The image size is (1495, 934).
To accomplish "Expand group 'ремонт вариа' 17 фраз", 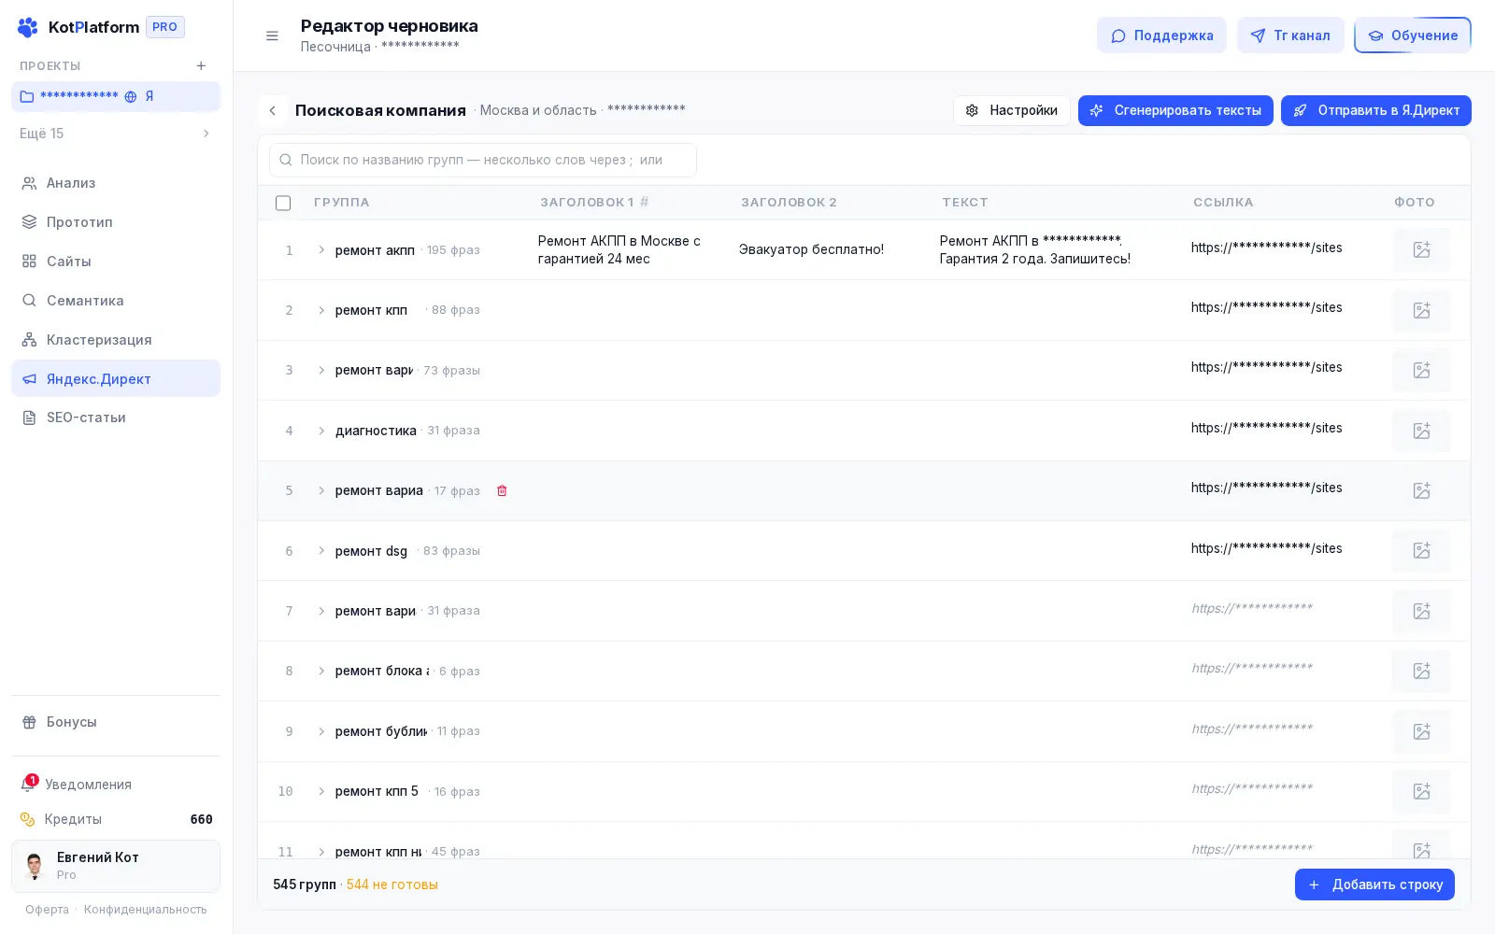I will point(321,490).
